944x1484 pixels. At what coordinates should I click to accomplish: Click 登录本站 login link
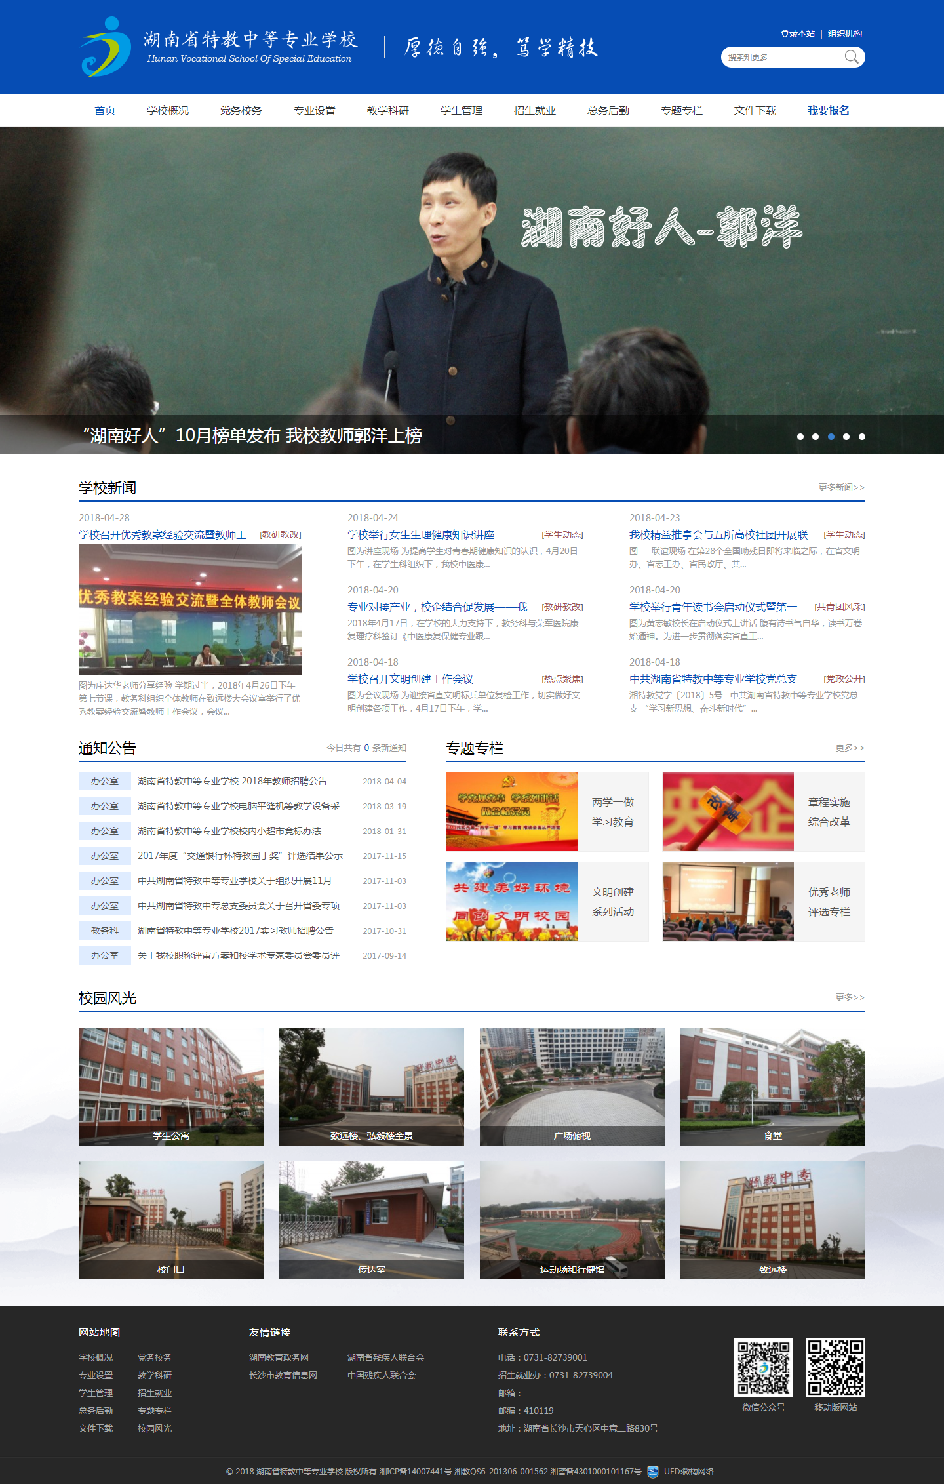pyautogui.click(x=797, y=33)
